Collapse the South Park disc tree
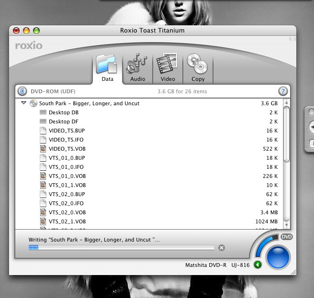Image resolution: width=314 pixels, height=298 pixels. pyautogui.click(x=23, y=103)
